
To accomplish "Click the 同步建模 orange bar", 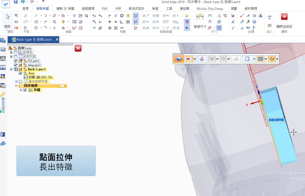I will pyautogui.click(x=43, y=86).
